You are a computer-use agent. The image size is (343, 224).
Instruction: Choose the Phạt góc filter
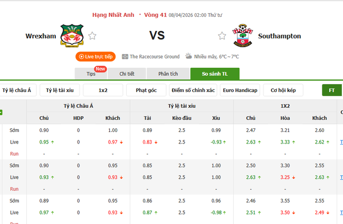146,90
